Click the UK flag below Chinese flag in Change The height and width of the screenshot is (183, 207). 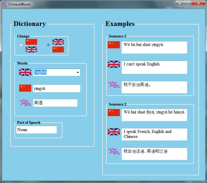(x=31, y=50)
